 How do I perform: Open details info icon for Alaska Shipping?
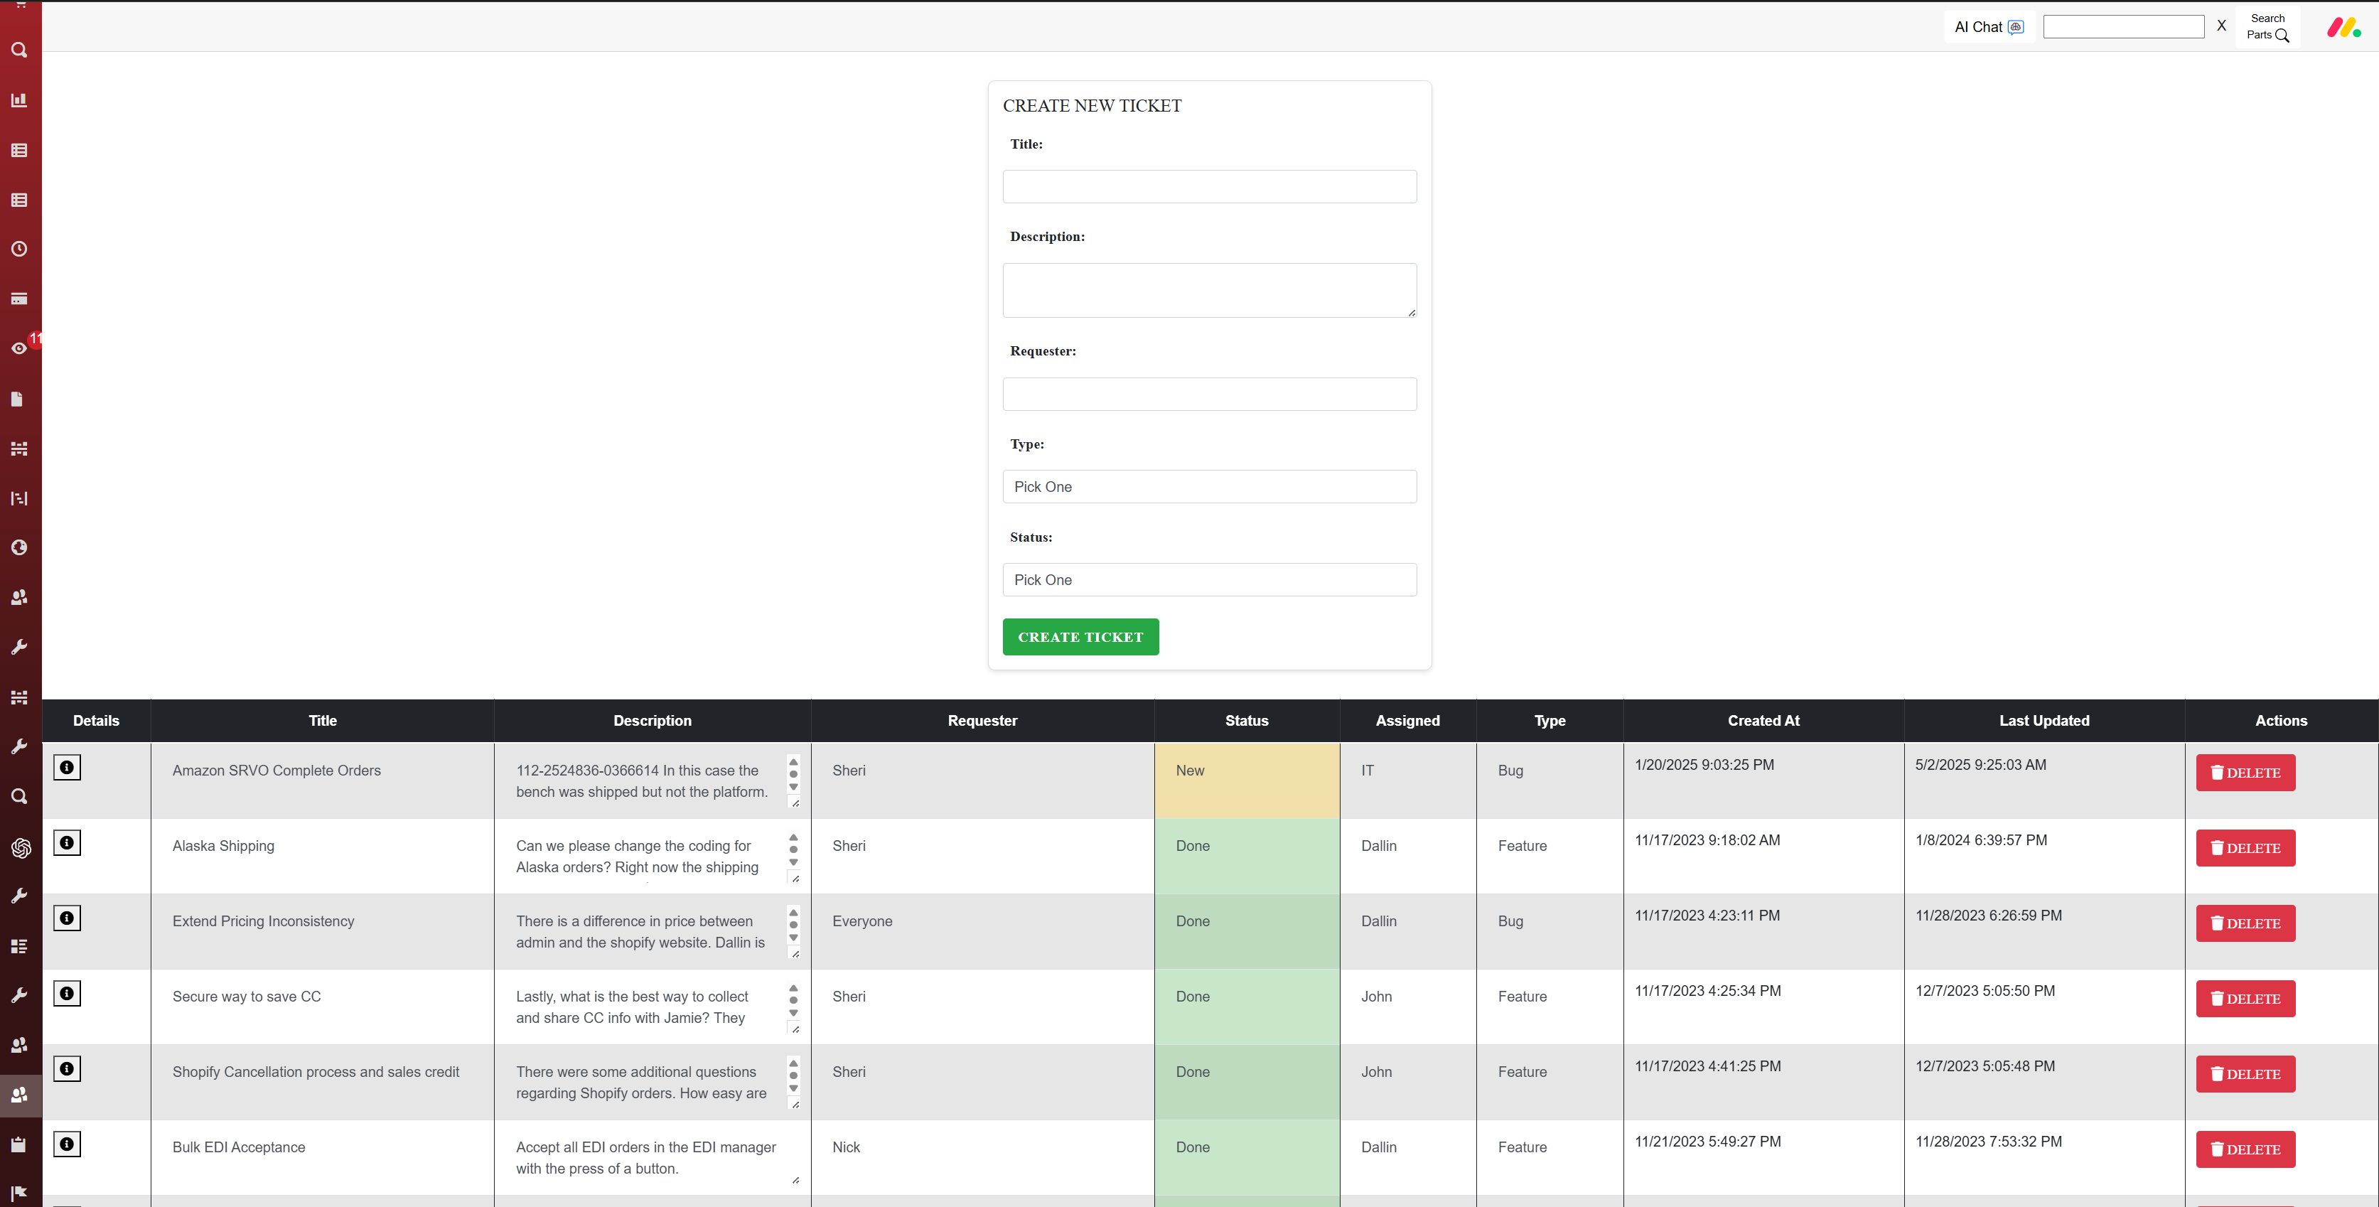(67, 842)
